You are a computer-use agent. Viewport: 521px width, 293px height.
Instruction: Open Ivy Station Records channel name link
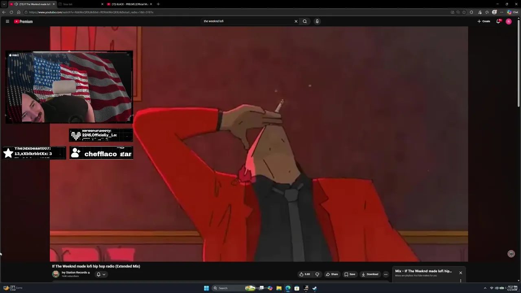pyautogui.click(x=74, y=273)
